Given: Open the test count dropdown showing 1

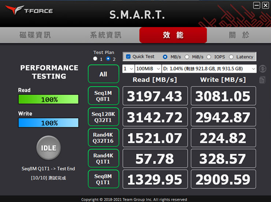Looking at the screenshot, I should point(128,69).
